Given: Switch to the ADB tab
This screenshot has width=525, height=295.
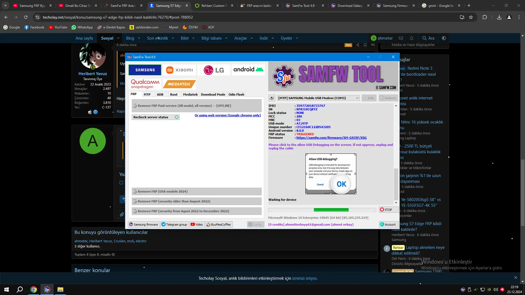Looking at the screenshot, I should pos(160,95).
